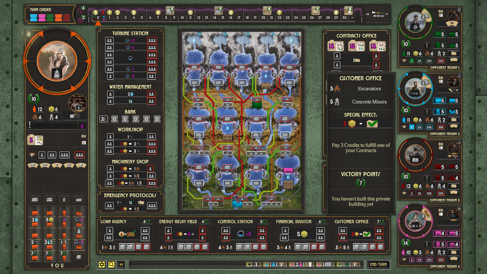Open the Control Station building tab

pyautogui.click(x=235, y=221)
